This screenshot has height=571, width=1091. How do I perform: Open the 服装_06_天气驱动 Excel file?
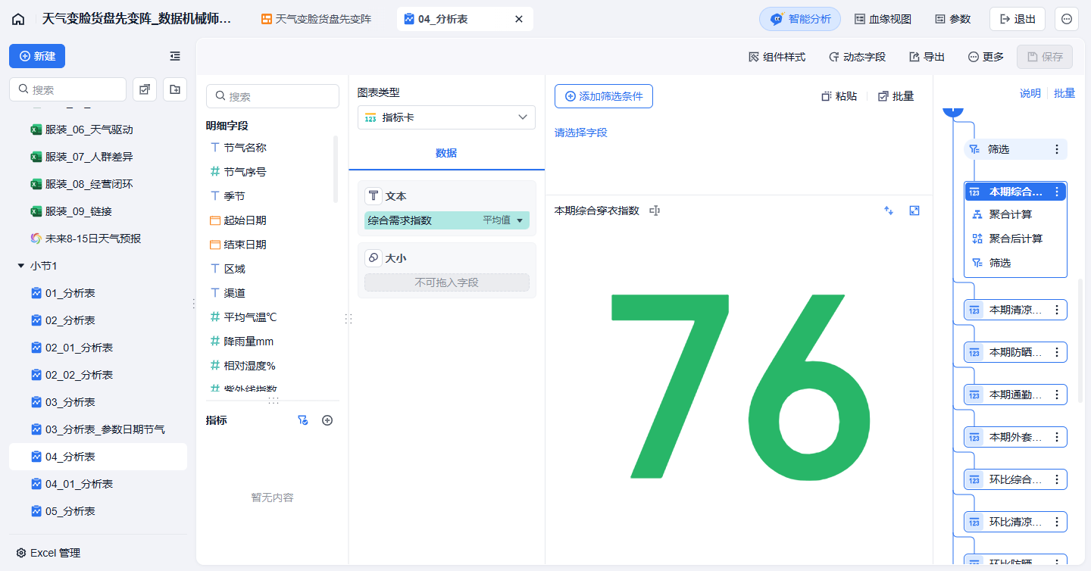(98, 129)
